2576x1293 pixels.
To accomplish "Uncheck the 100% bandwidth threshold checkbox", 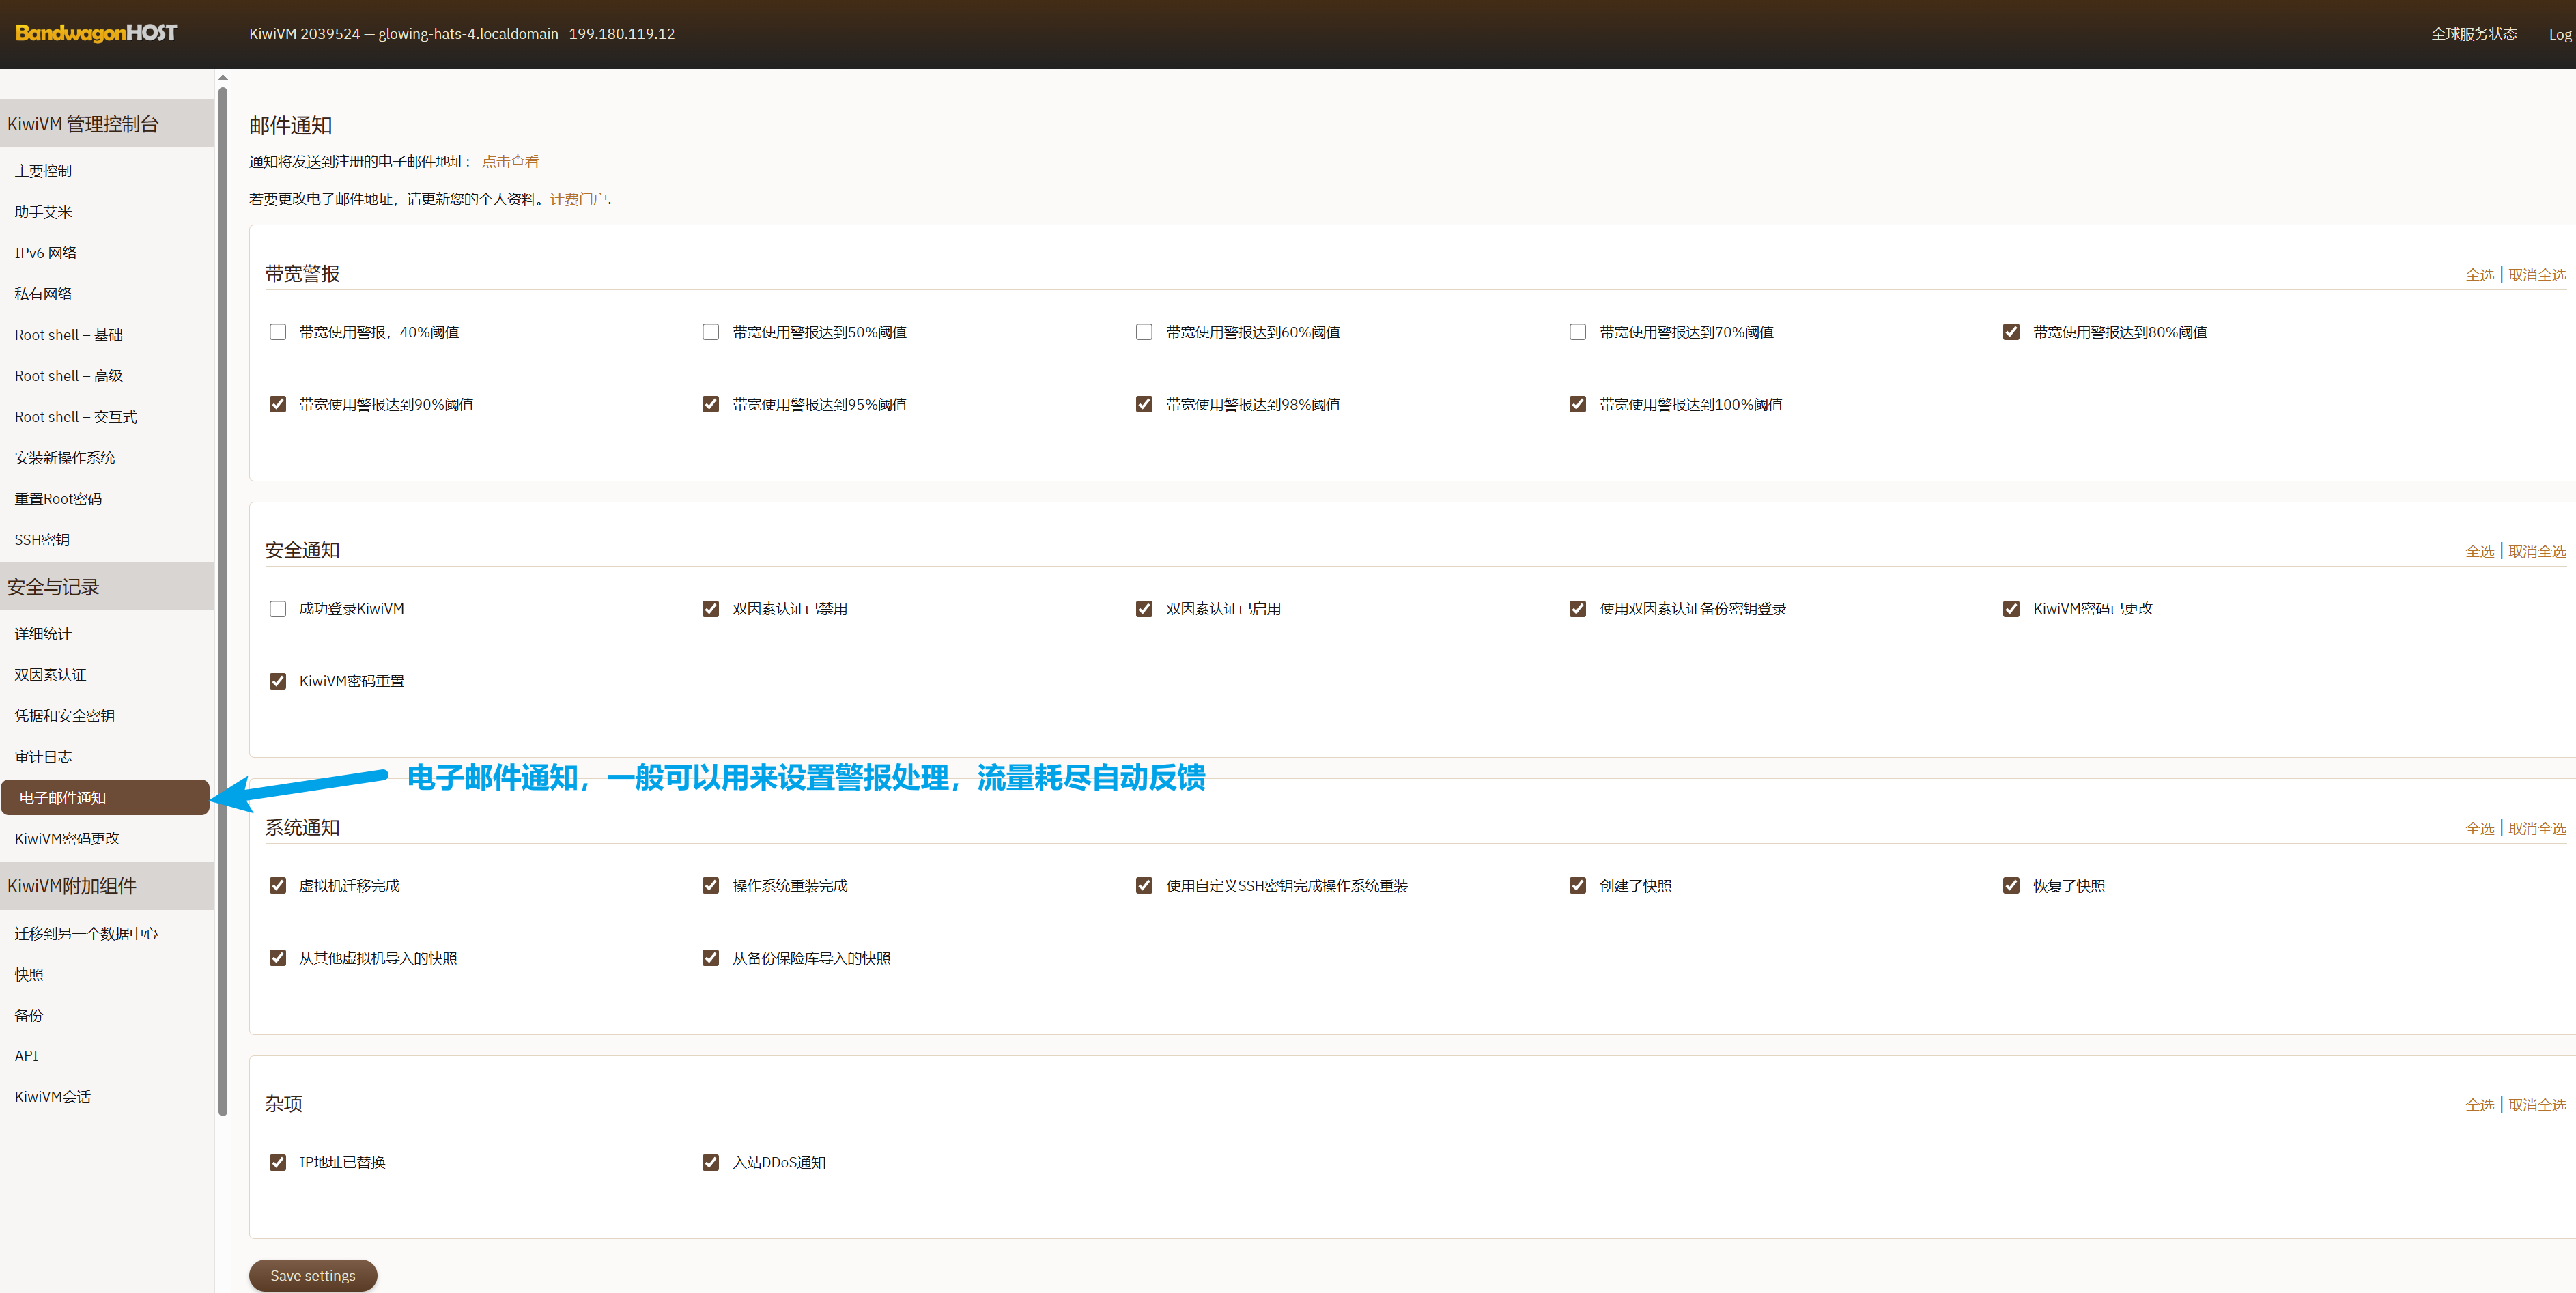I will pyautogui.click(x=1578, y=404).
